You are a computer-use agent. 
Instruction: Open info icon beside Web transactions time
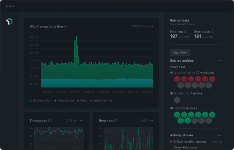[66, 27]
